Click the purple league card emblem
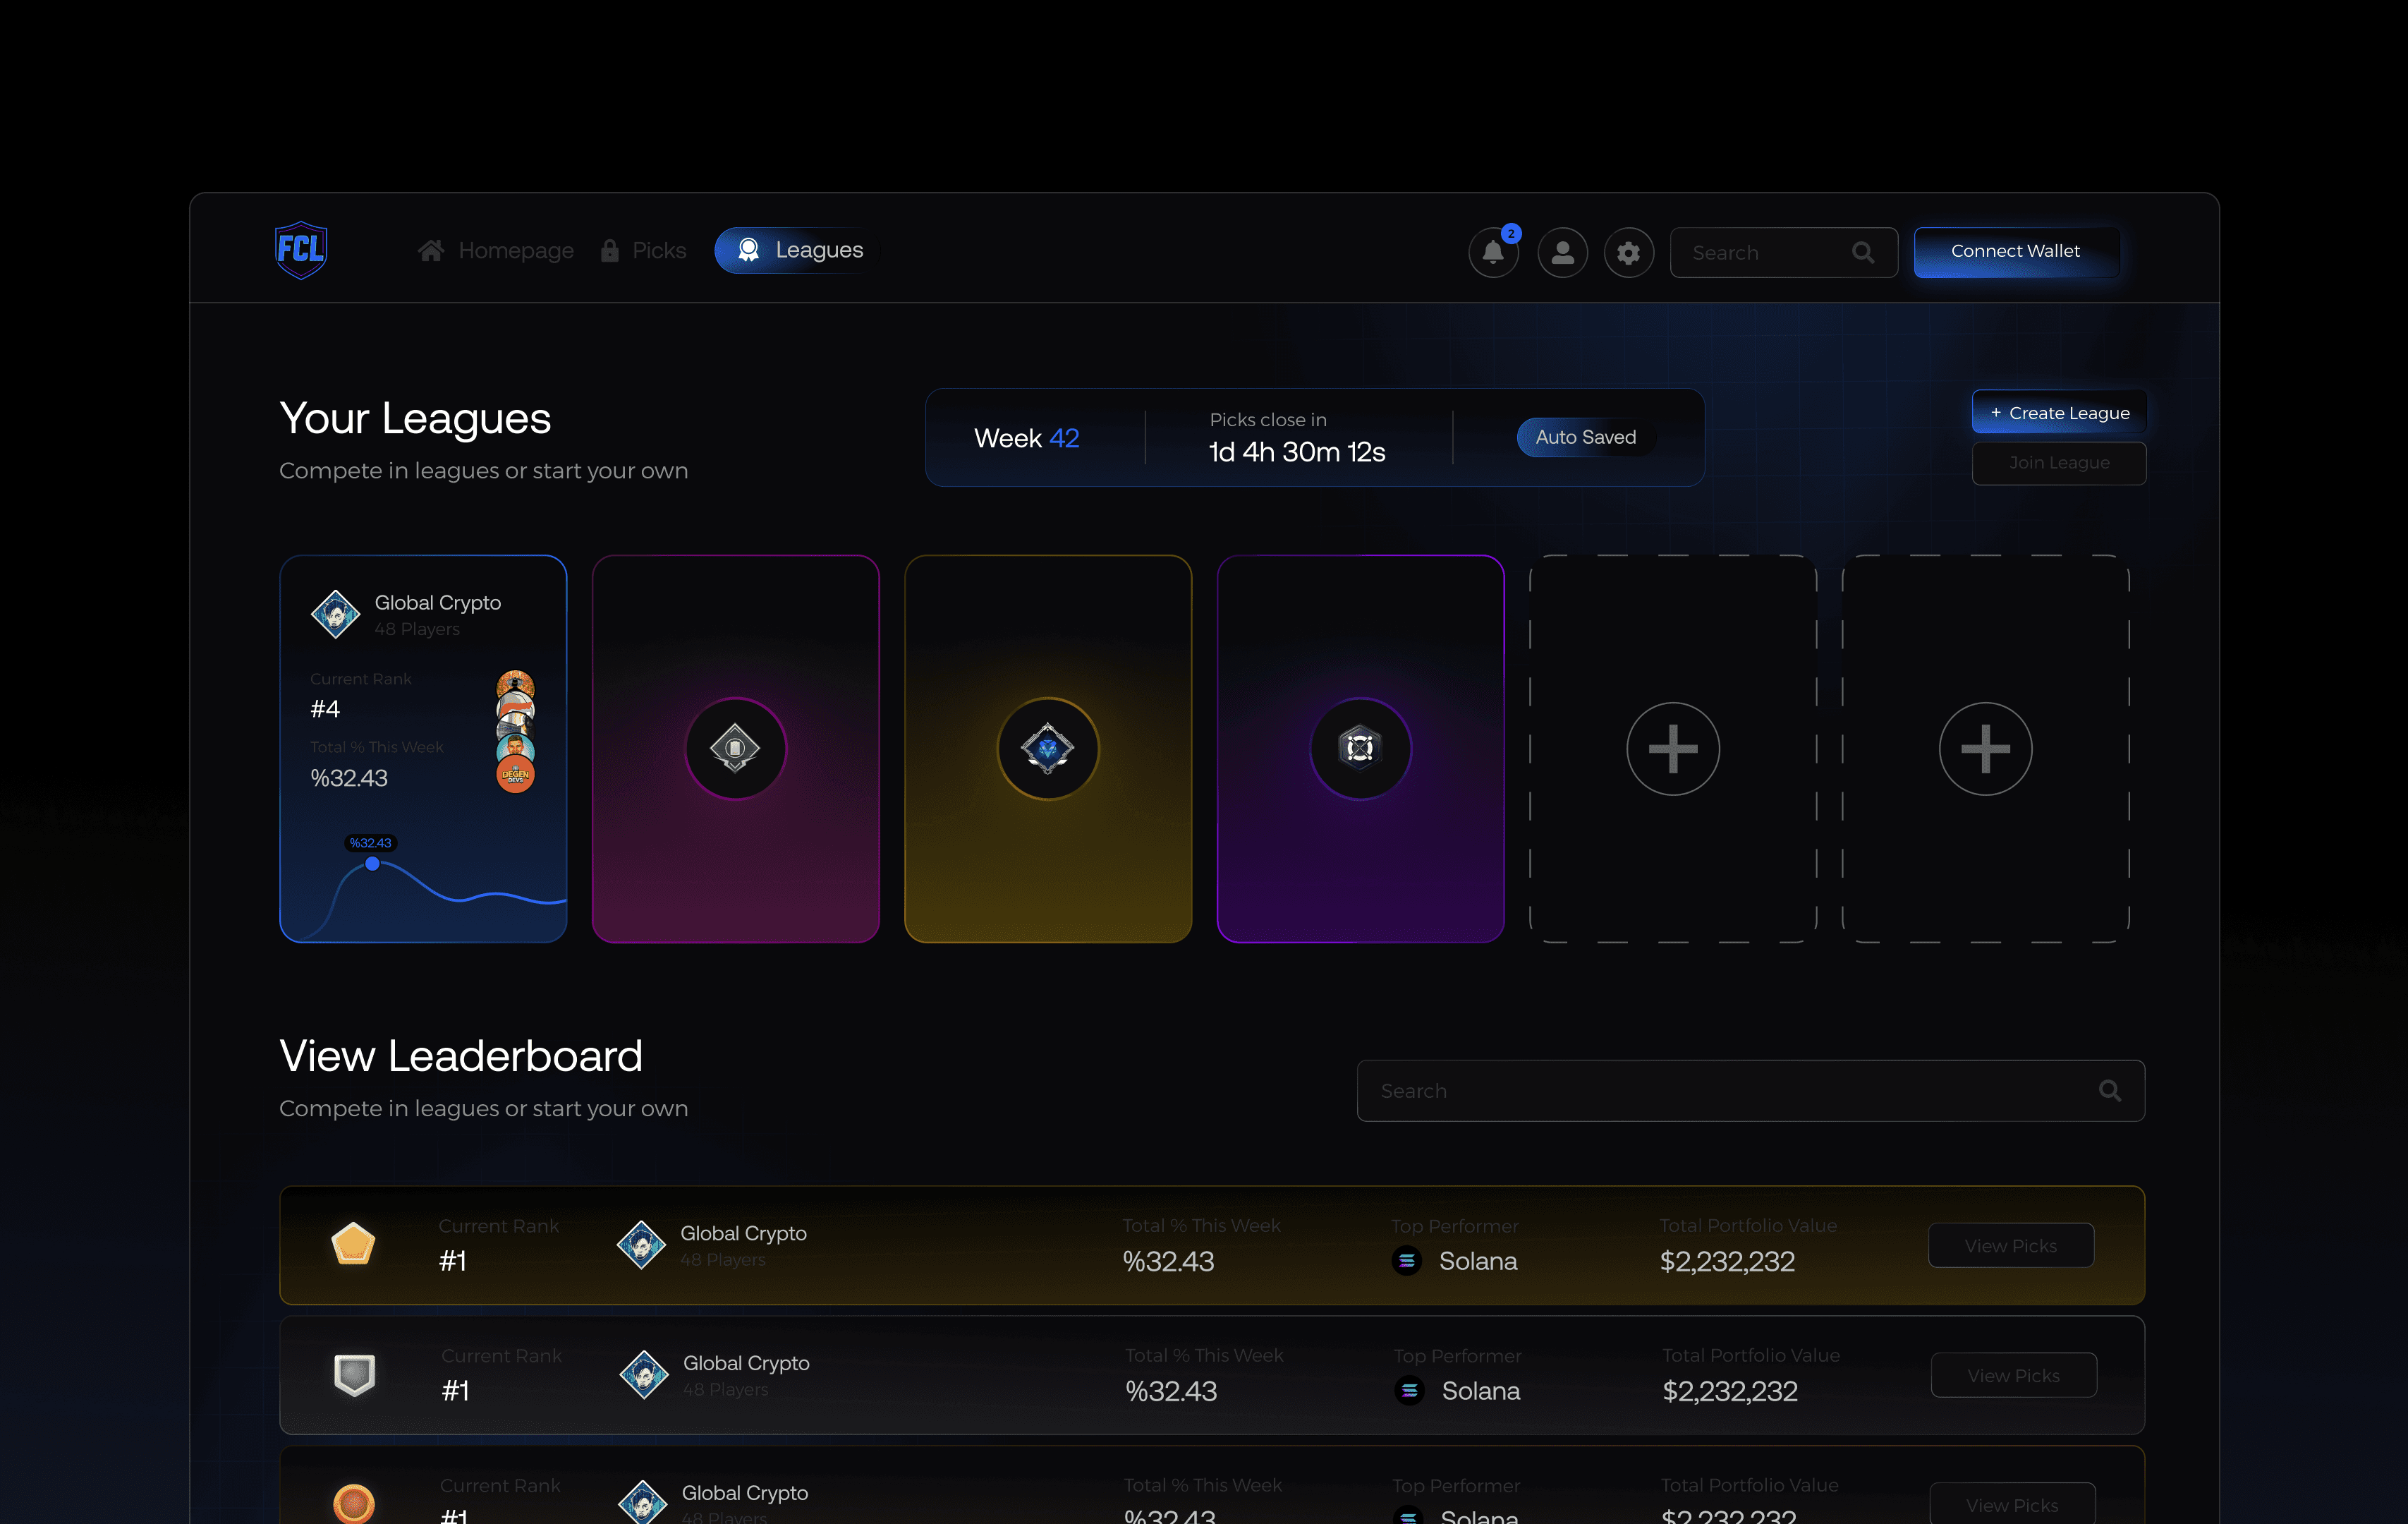Screen dimensions: 2408x1524 point(1360,748)
